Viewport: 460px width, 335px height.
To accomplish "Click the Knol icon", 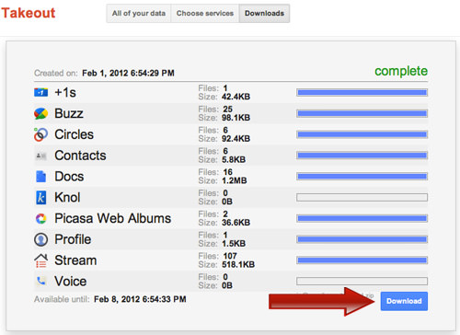I will 40,198.
